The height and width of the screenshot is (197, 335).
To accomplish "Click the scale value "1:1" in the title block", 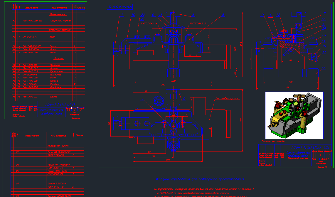I will click(x=328, y=155).
